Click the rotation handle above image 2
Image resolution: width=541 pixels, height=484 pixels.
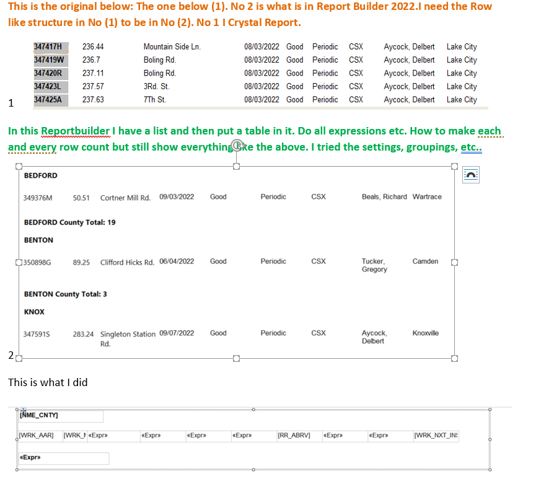[237, 145]
